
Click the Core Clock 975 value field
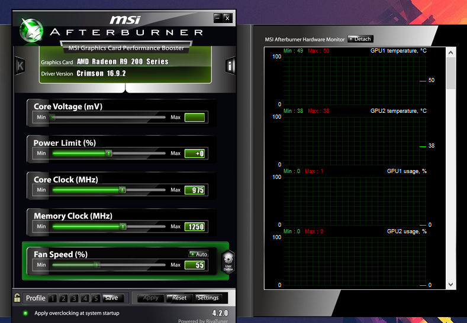tap(195, 190)
